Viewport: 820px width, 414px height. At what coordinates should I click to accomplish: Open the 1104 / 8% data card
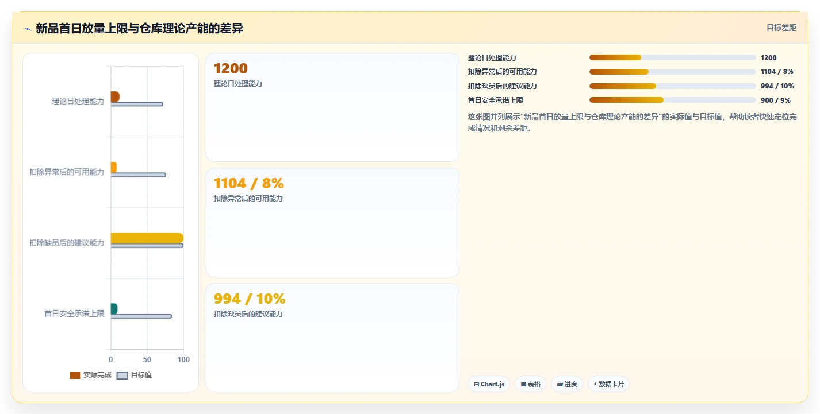click(x=332, y=223)
